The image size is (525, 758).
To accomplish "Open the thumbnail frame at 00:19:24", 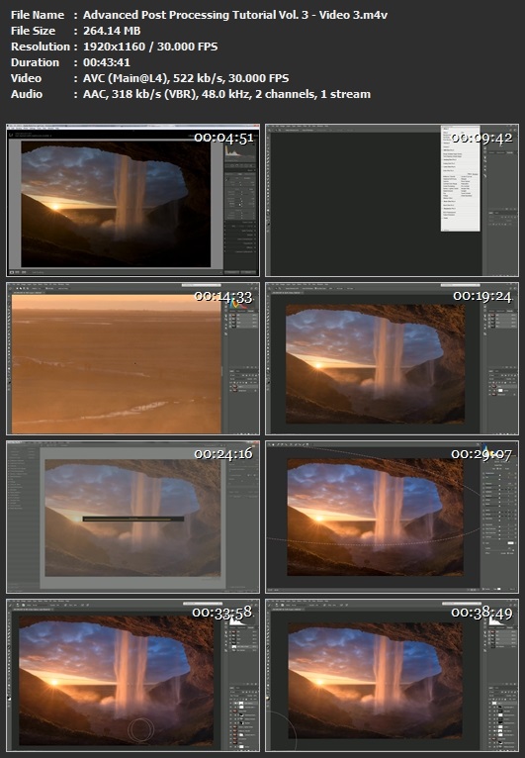I will click(x=392, y=358).
